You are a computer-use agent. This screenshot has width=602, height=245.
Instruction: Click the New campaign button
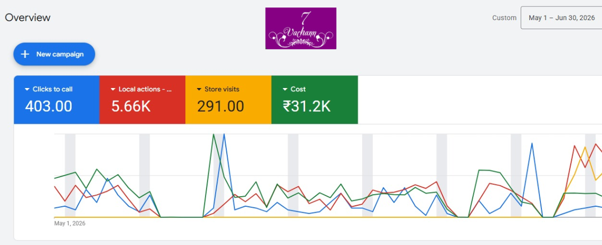click(x=54, y=54)
